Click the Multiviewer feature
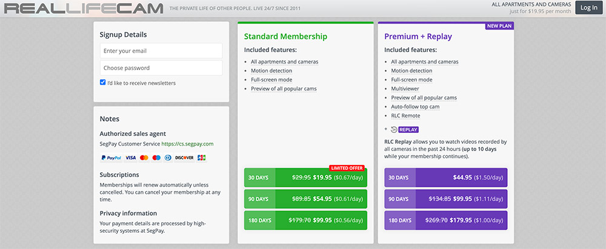Viewport: 606px width, 249px height. [405, 89]
